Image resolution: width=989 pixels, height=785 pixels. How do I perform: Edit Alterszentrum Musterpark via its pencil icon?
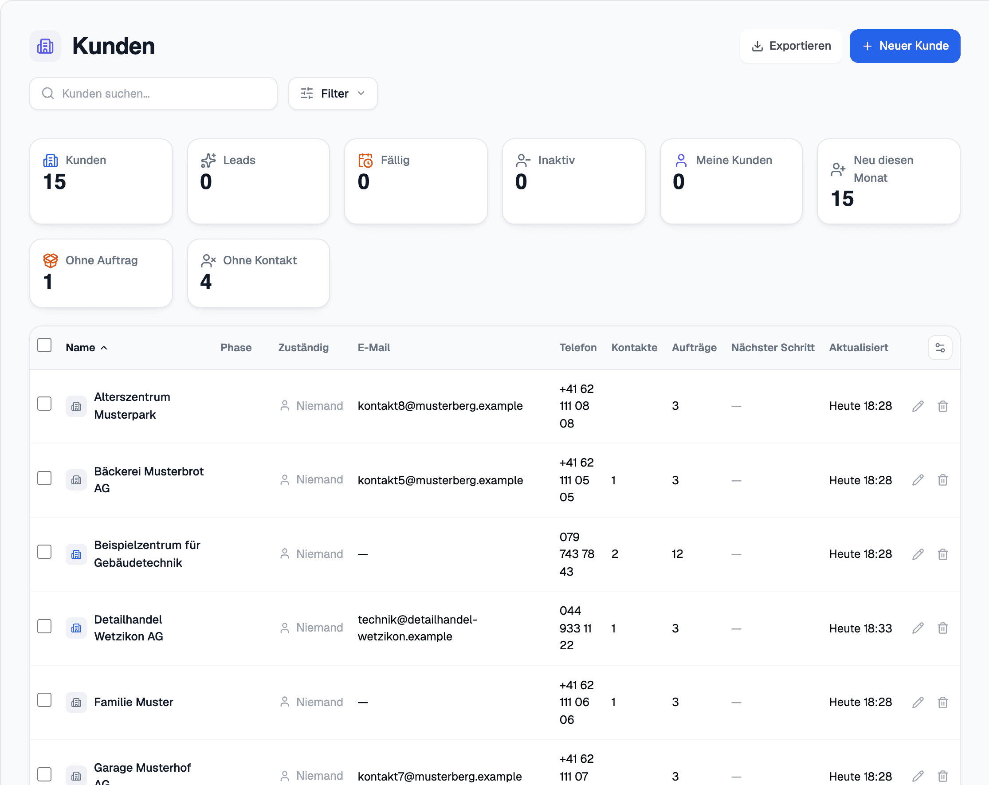click(918, 406)
